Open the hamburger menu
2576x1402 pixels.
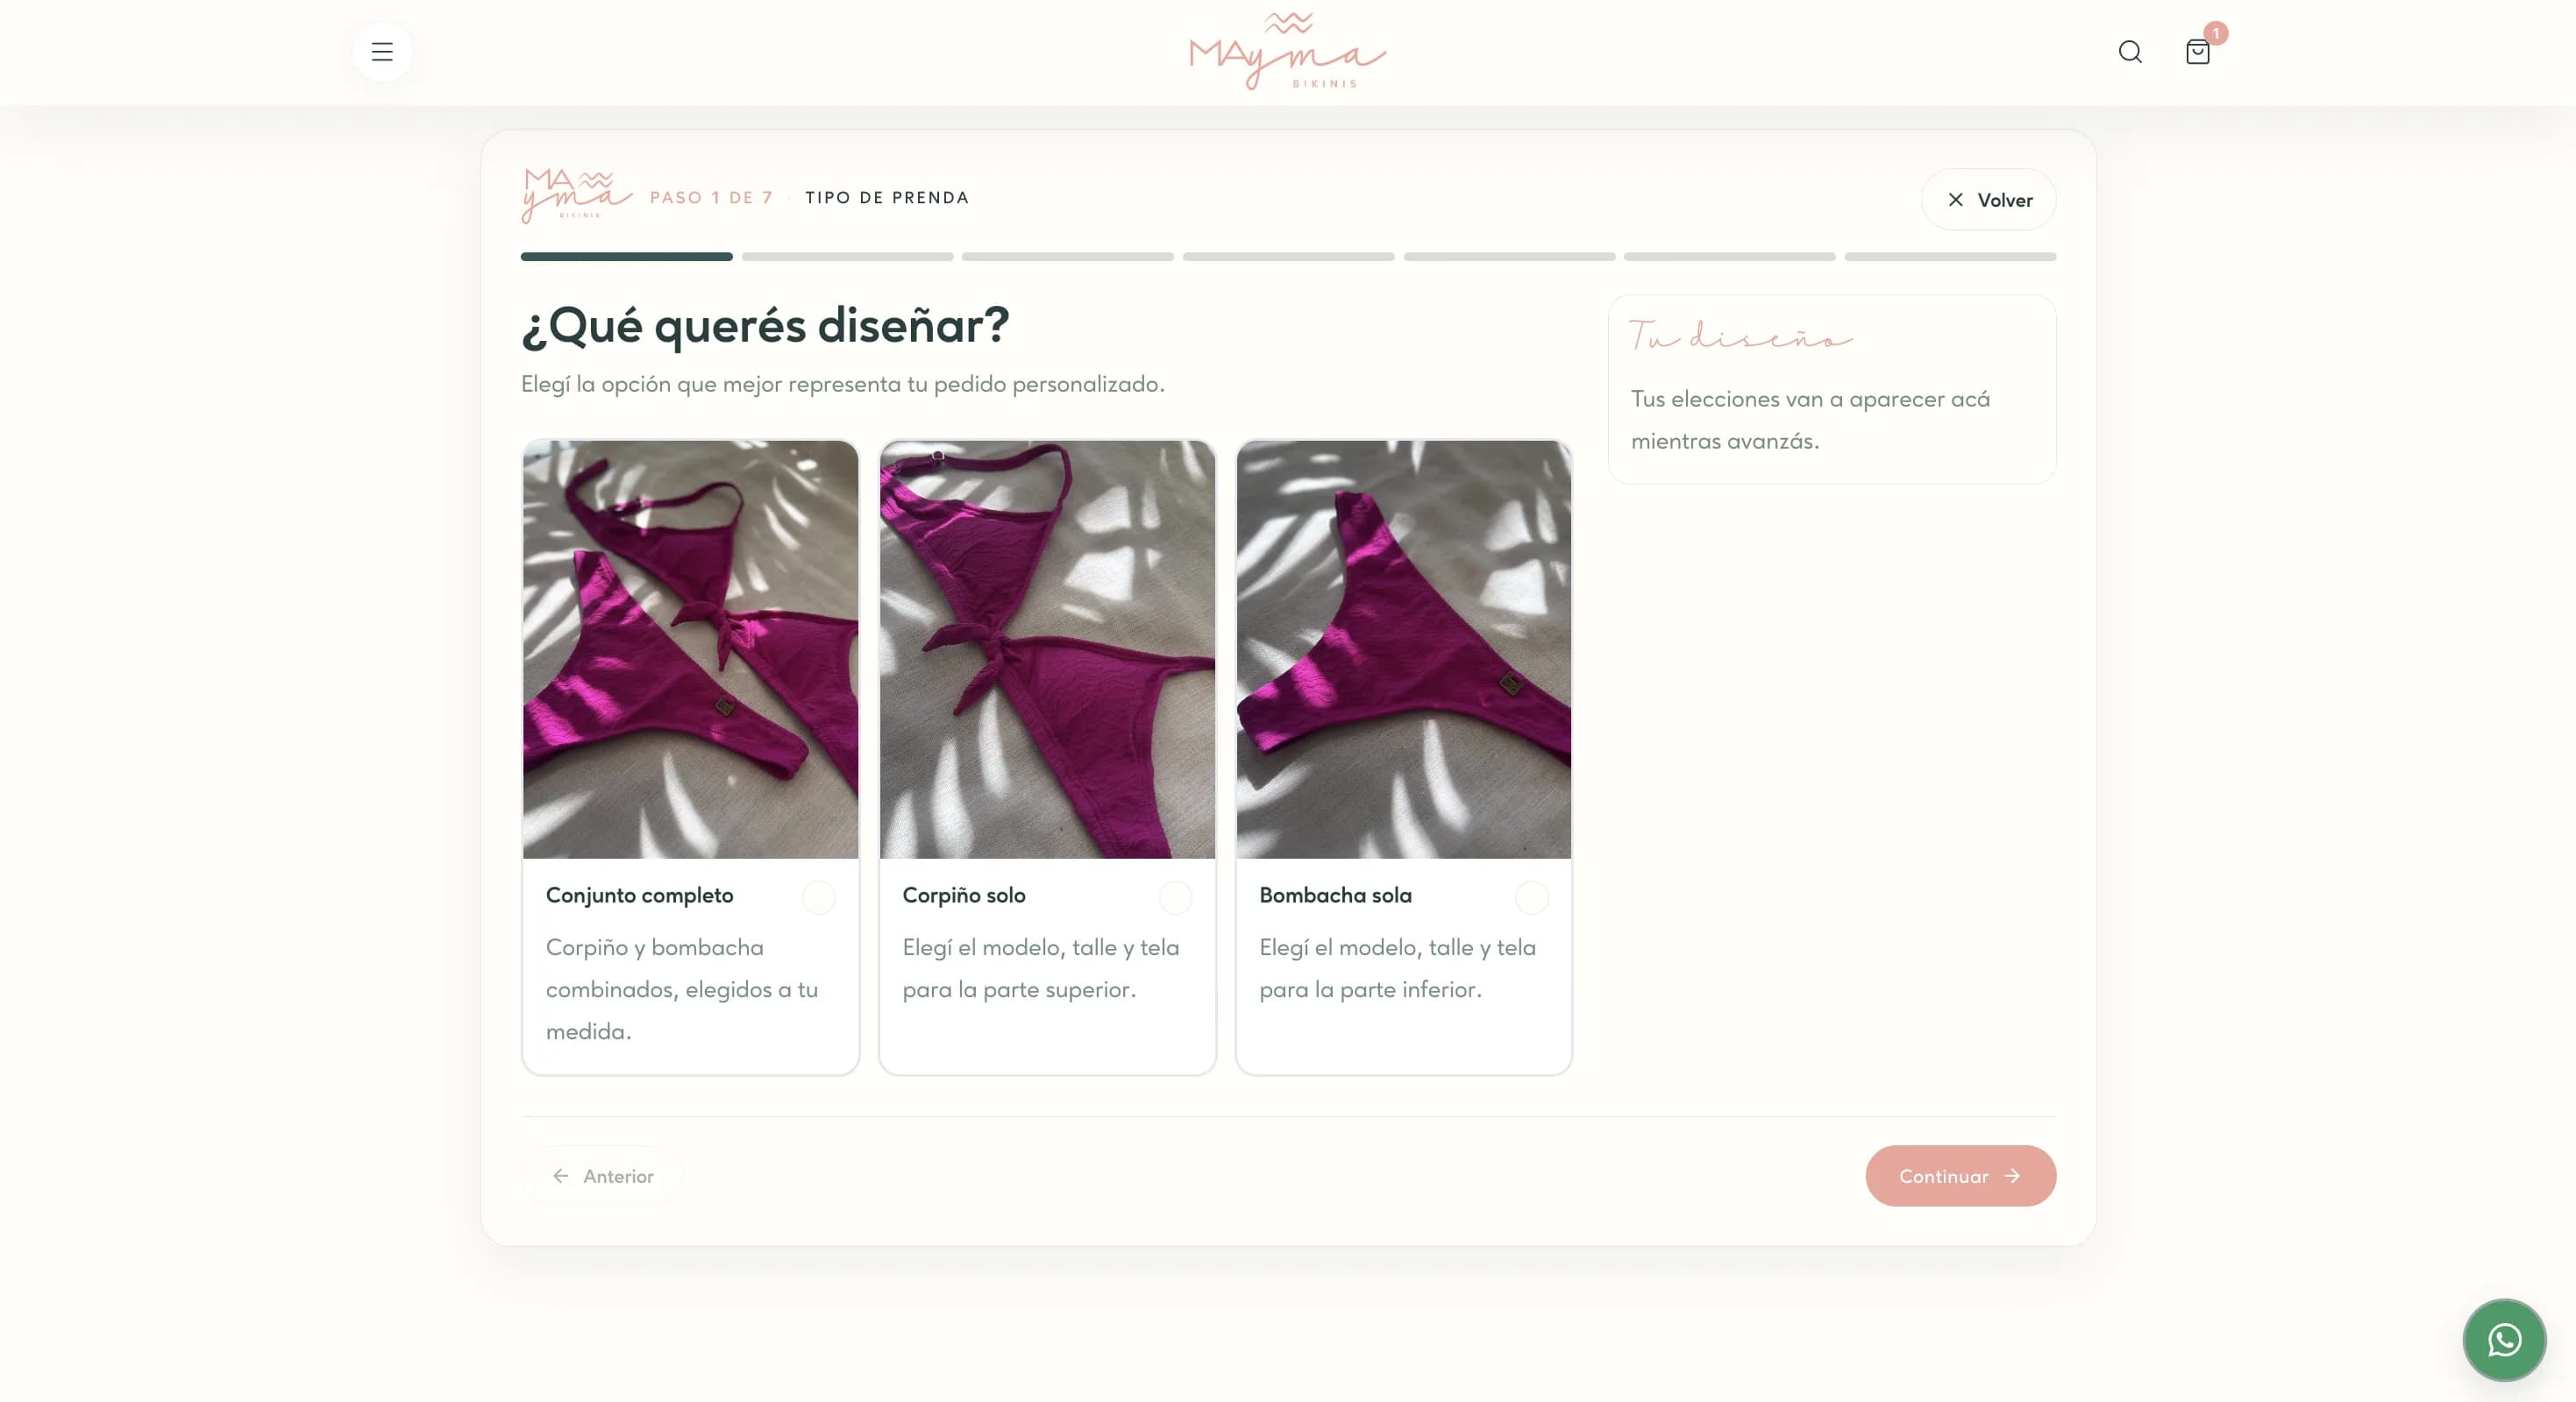[x=382, y=52]
